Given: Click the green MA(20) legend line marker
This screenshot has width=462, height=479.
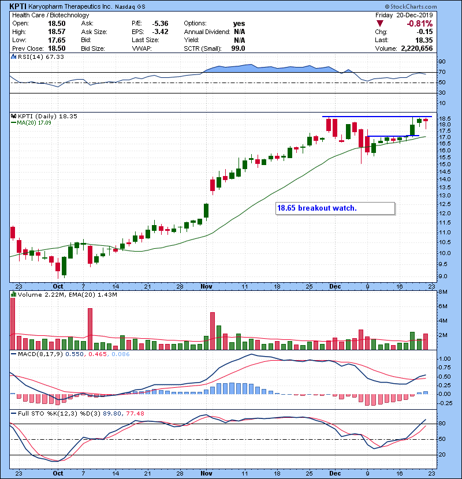Looking at the screenshot, I should point(13,122).
